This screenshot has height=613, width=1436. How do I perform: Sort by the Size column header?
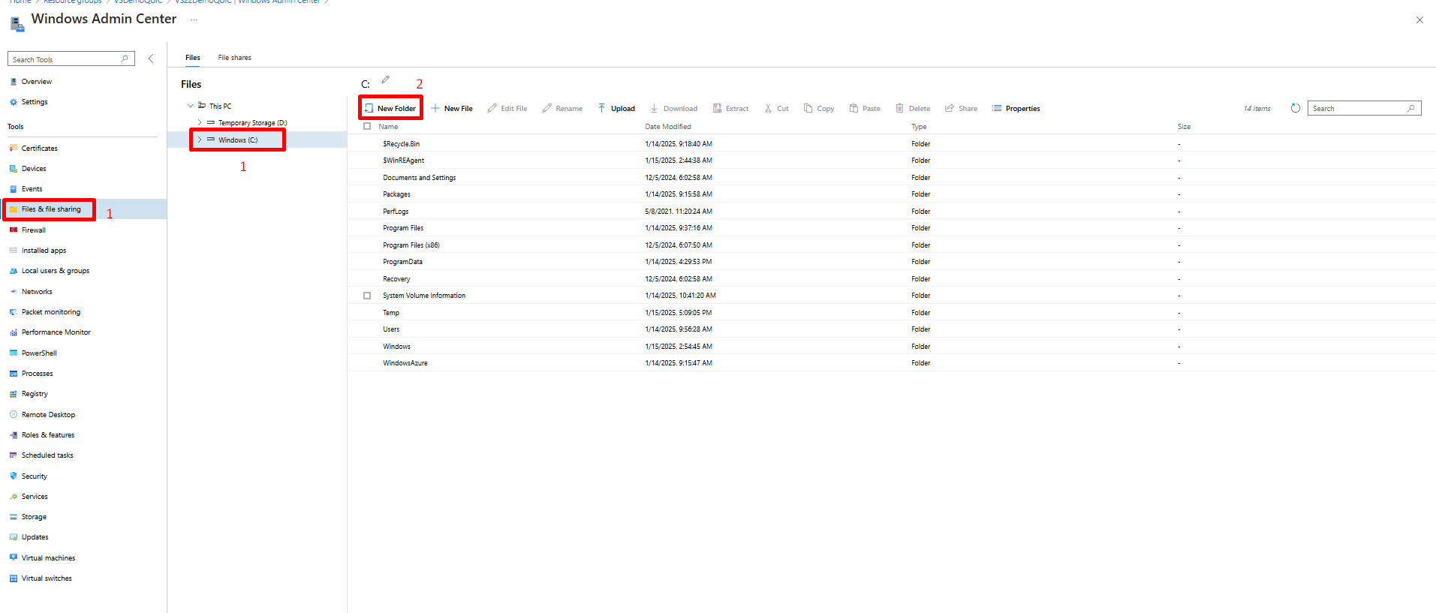1184,127
